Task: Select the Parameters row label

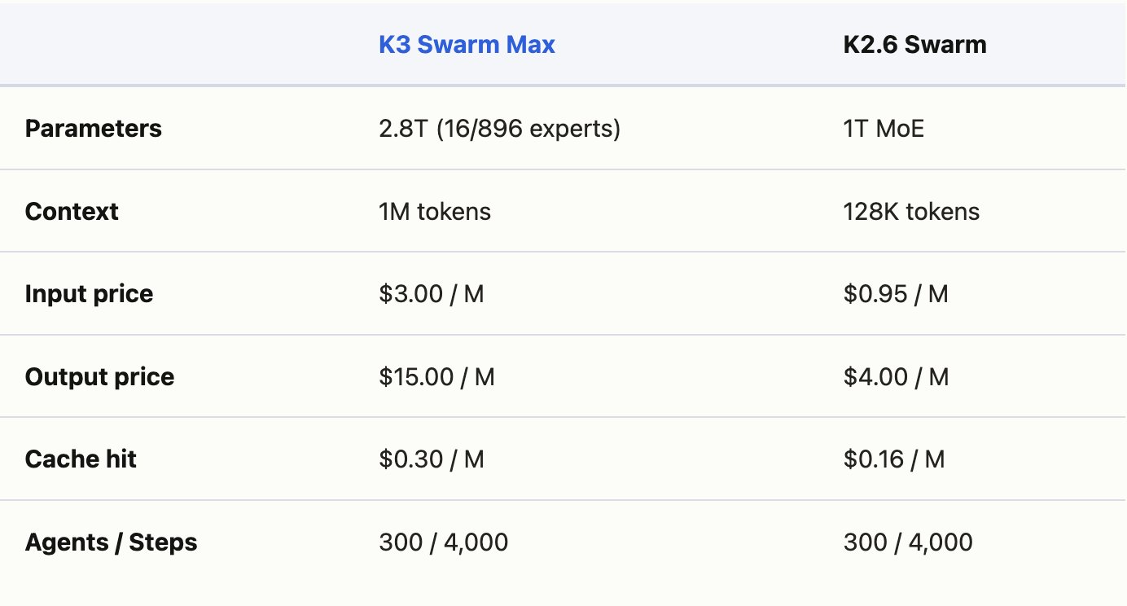Action: point(94,129)
